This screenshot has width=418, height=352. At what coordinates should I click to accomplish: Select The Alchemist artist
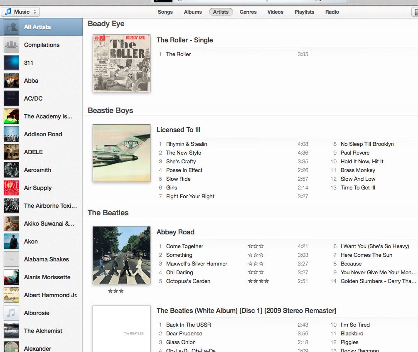[x=41, y=331]
